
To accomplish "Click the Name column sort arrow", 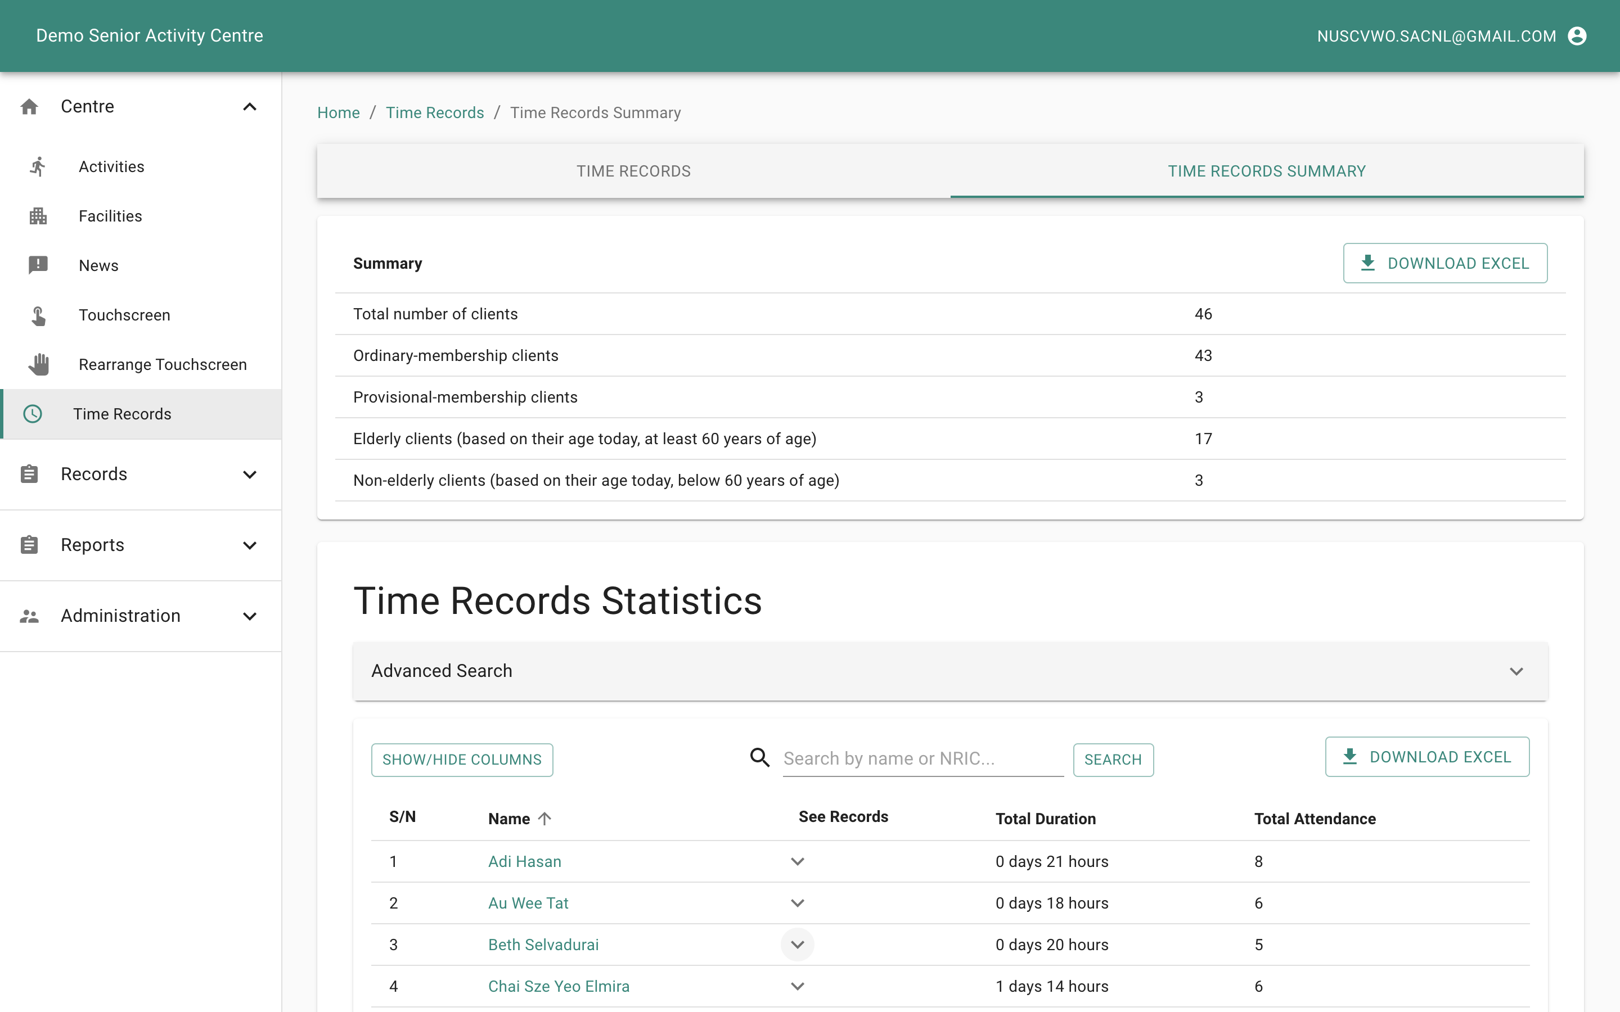I will coord(545,819).
